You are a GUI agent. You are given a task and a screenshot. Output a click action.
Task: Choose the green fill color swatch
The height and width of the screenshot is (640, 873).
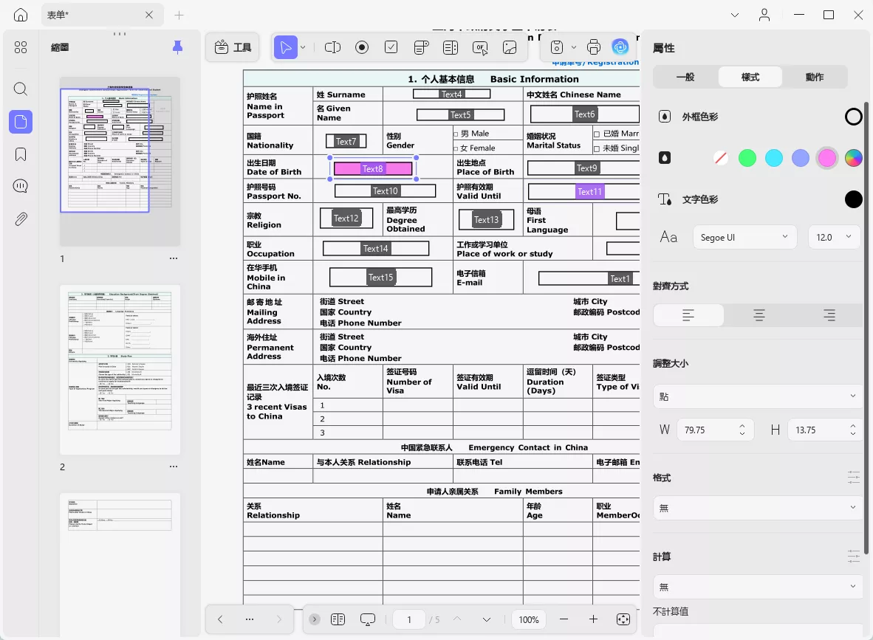pos(747,158)
